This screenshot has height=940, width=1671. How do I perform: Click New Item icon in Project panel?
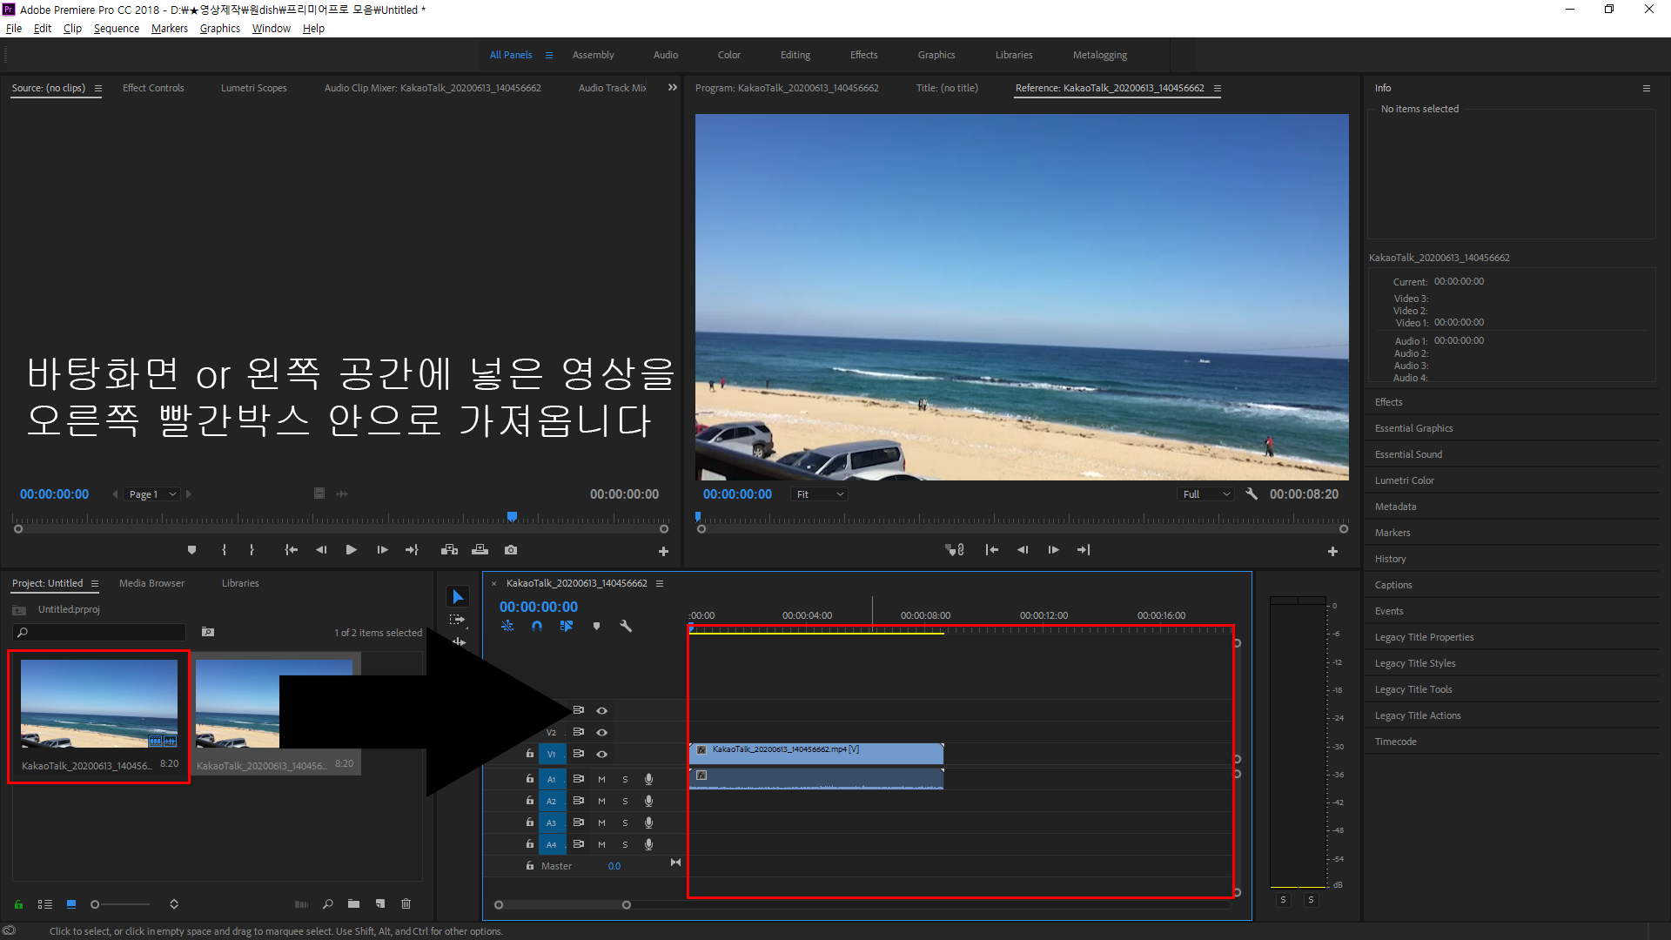pyautogui.click(x=380, y=904)
